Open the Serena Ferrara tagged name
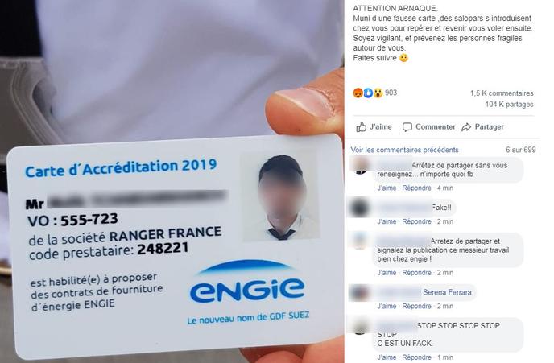Image resolution: width=554 pixels, height=363 pixels. [x=447, y=292]
